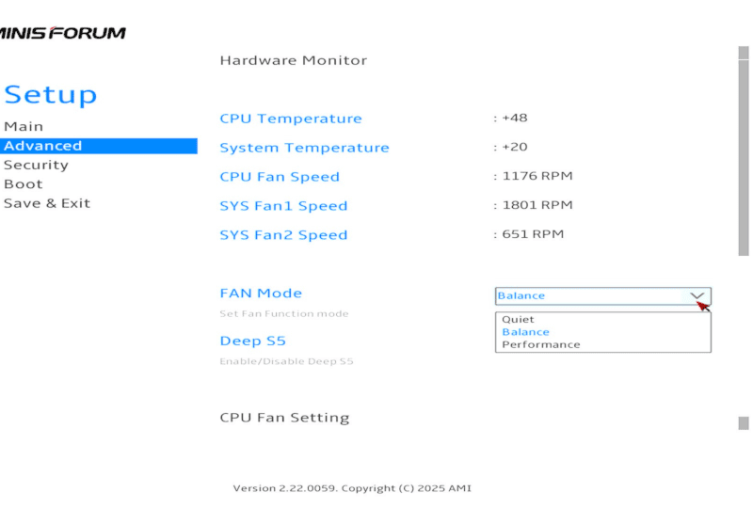Click the SYS Fan2 Speed row
753x508 pixels.
[283, 235]
